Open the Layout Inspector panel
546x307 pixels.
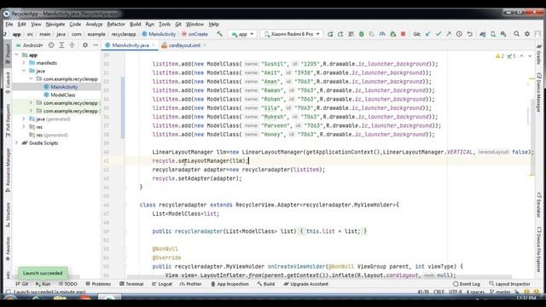(x=509, y=284)
